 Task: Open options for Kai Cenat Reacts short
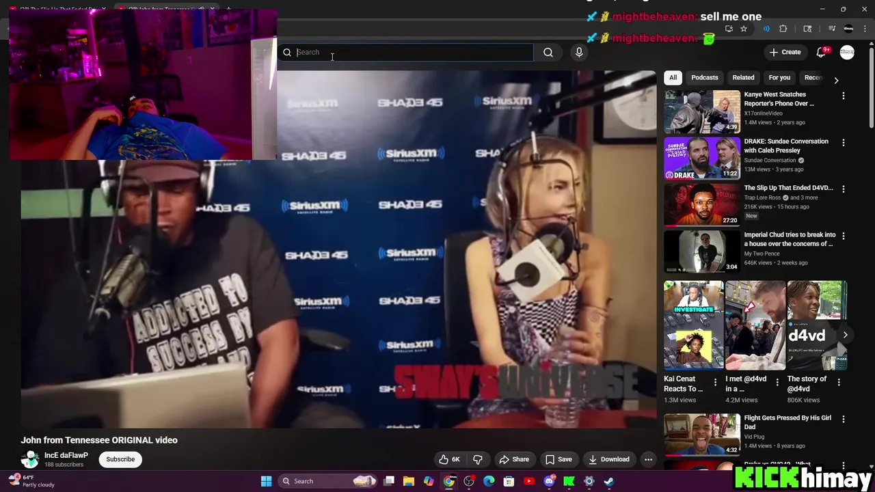(715, 383)
